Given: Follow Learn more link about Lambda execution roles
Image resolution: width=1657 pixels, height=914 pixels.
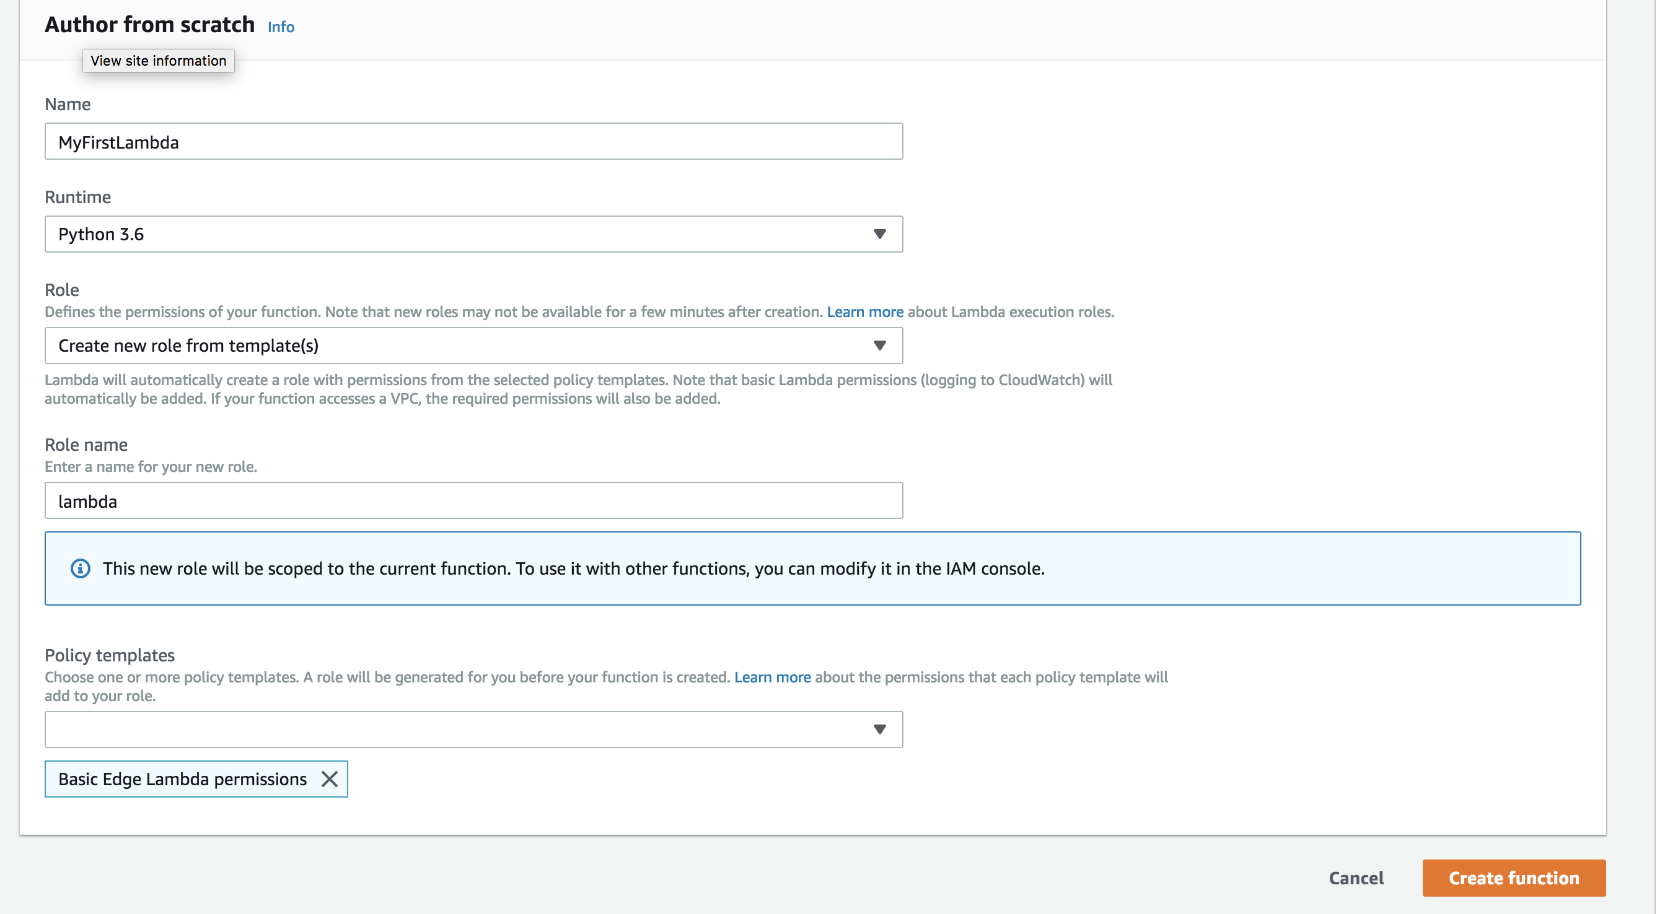Looking at the screenshot, I should click(x=865, y=311).
